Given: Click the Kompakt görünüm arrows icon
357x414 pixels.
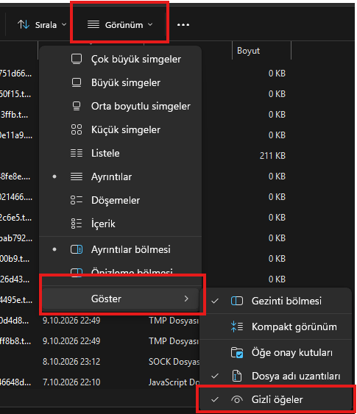Looking at the screenshot, I should tap(237, 326).
